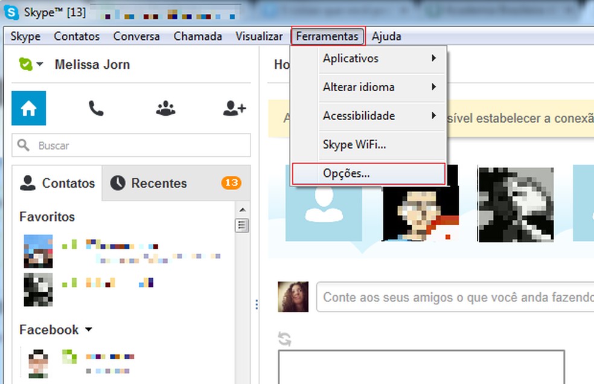Open the Contatos menu
Screen dimensions: 594x384
(77, 36)
